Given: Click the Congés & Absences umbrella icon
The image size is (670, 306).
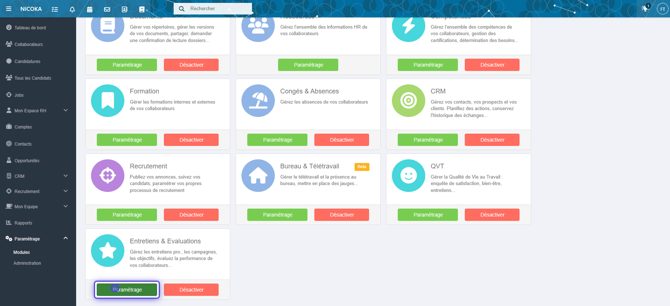Looking at the screenshot, I should tap(258, 101).
